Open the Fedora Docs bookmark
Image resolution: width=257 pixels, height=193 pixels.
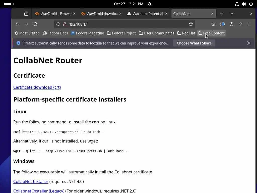pos(55,33)
